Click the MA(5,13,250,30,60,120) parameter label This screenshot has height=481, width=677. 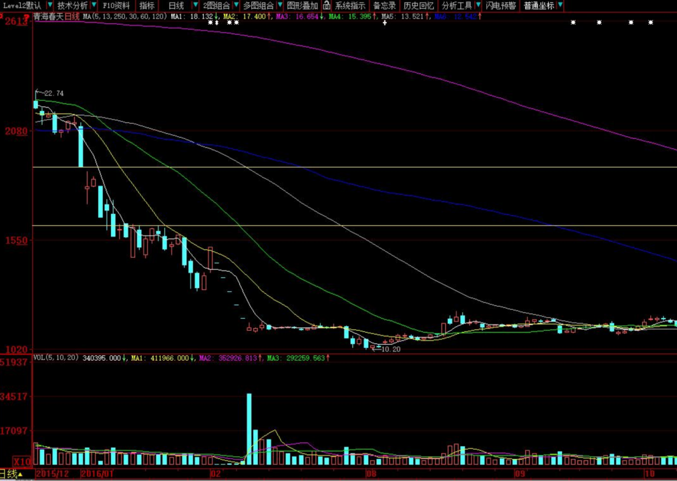point(124,17)
